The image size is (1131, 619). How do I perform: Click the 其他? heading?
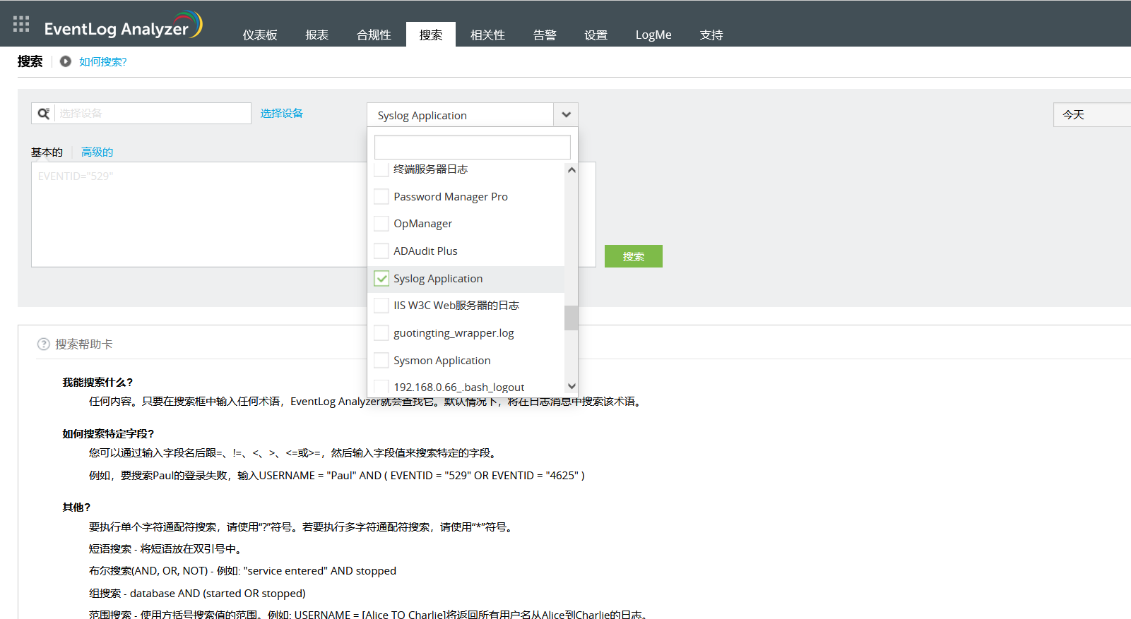point(76,507)
